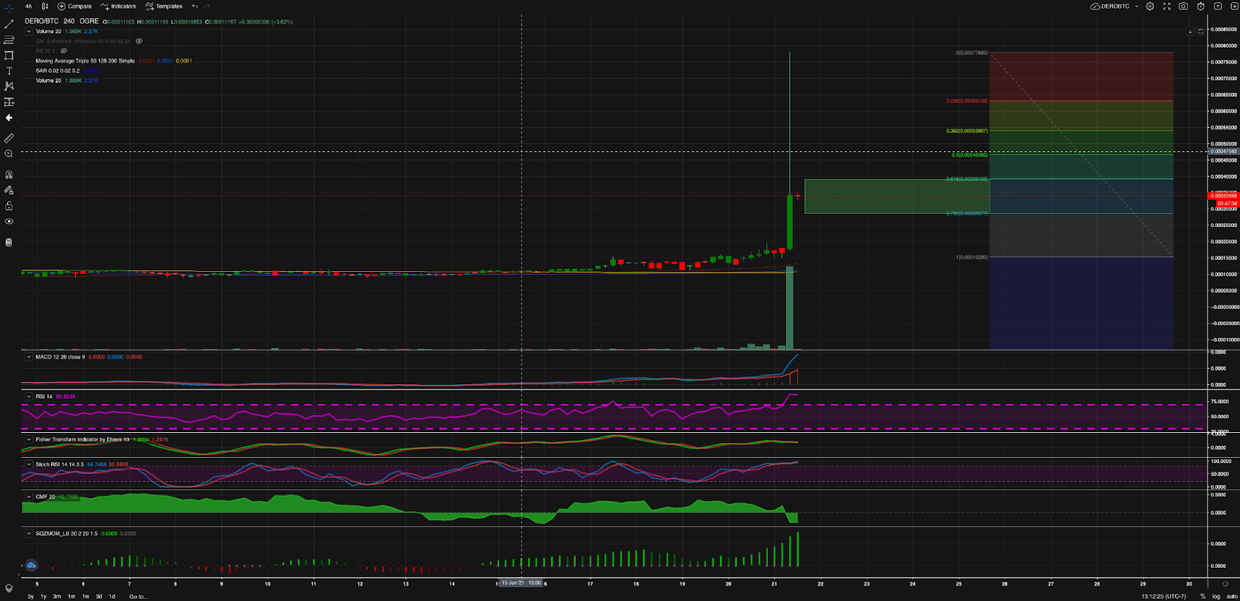Select the trend line drawing tool
The image size is (1240, 601).
(9, 24)
